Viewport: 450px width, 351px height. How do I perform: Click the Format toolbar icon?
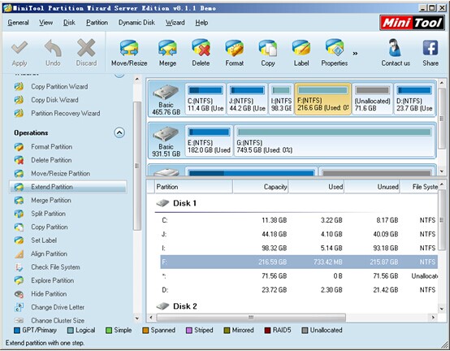[235, 48]
